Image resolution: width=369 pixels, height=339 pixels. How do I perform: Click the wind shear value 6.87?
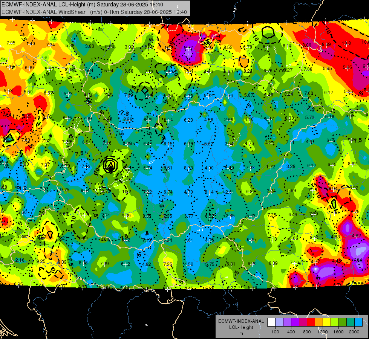[251, 191]
